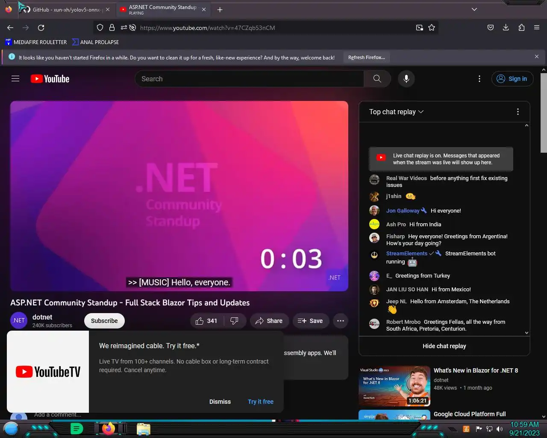Image resolution: width=547 pixels, height=438 pixels.
Task: Open picture-in-picture icon in address bar
Action: (420, 28)
